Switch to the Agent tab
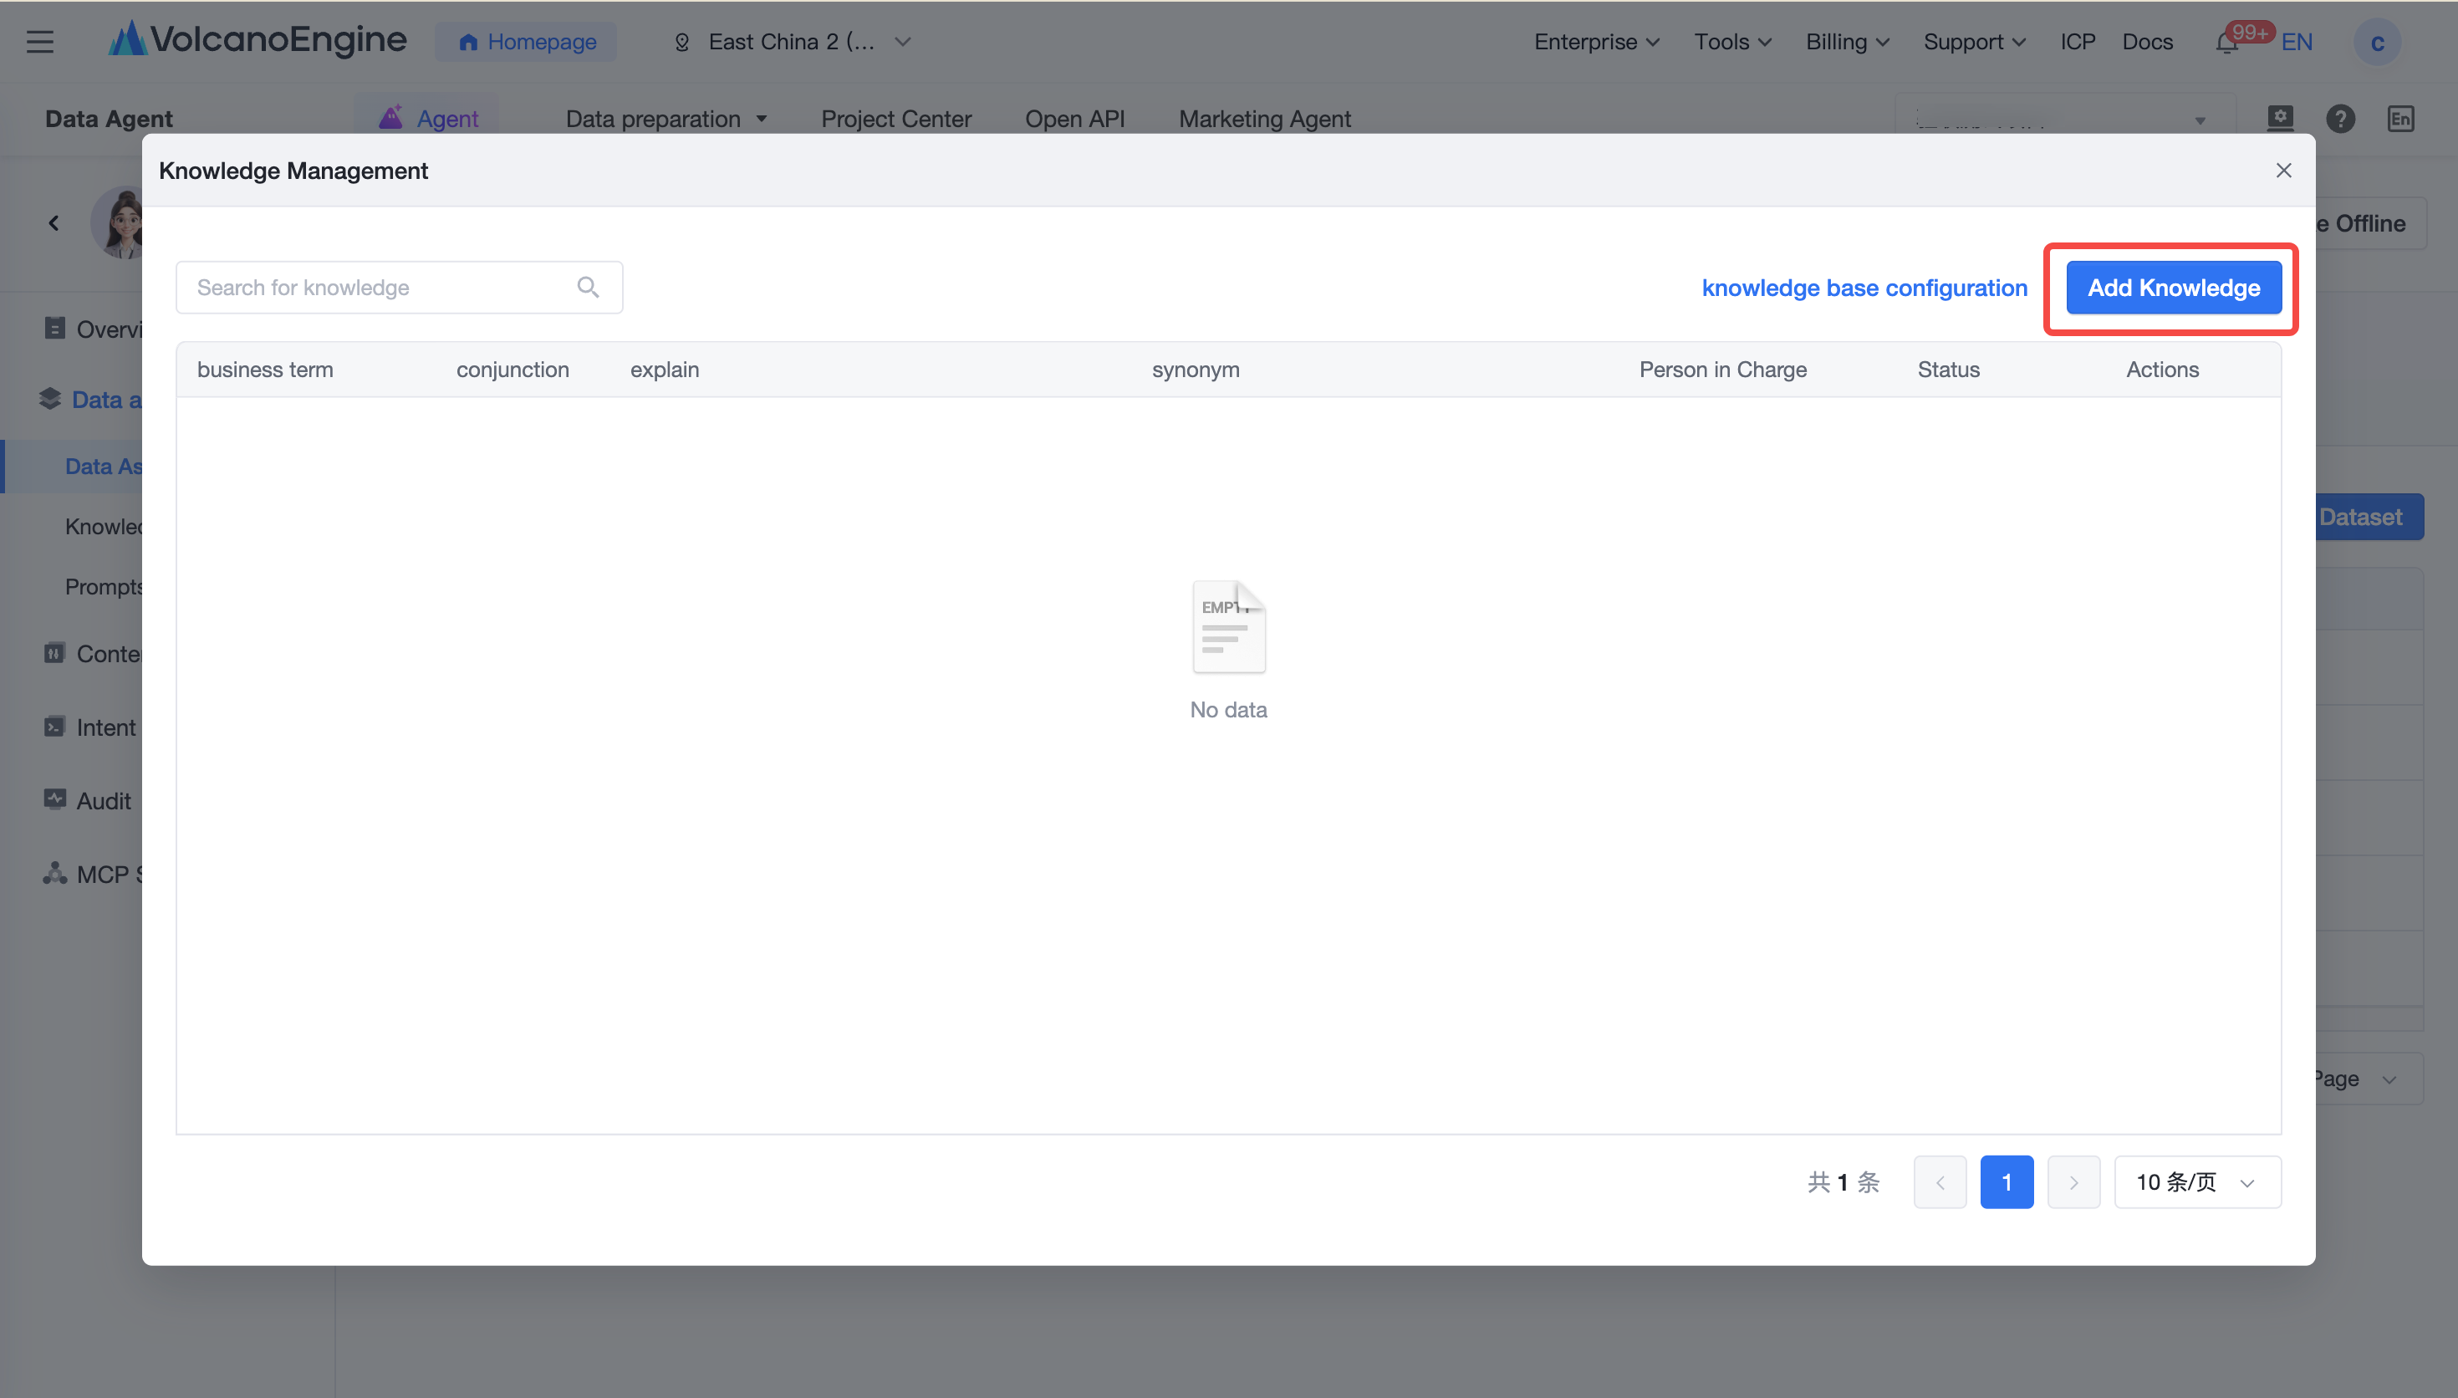 point(428,118)
